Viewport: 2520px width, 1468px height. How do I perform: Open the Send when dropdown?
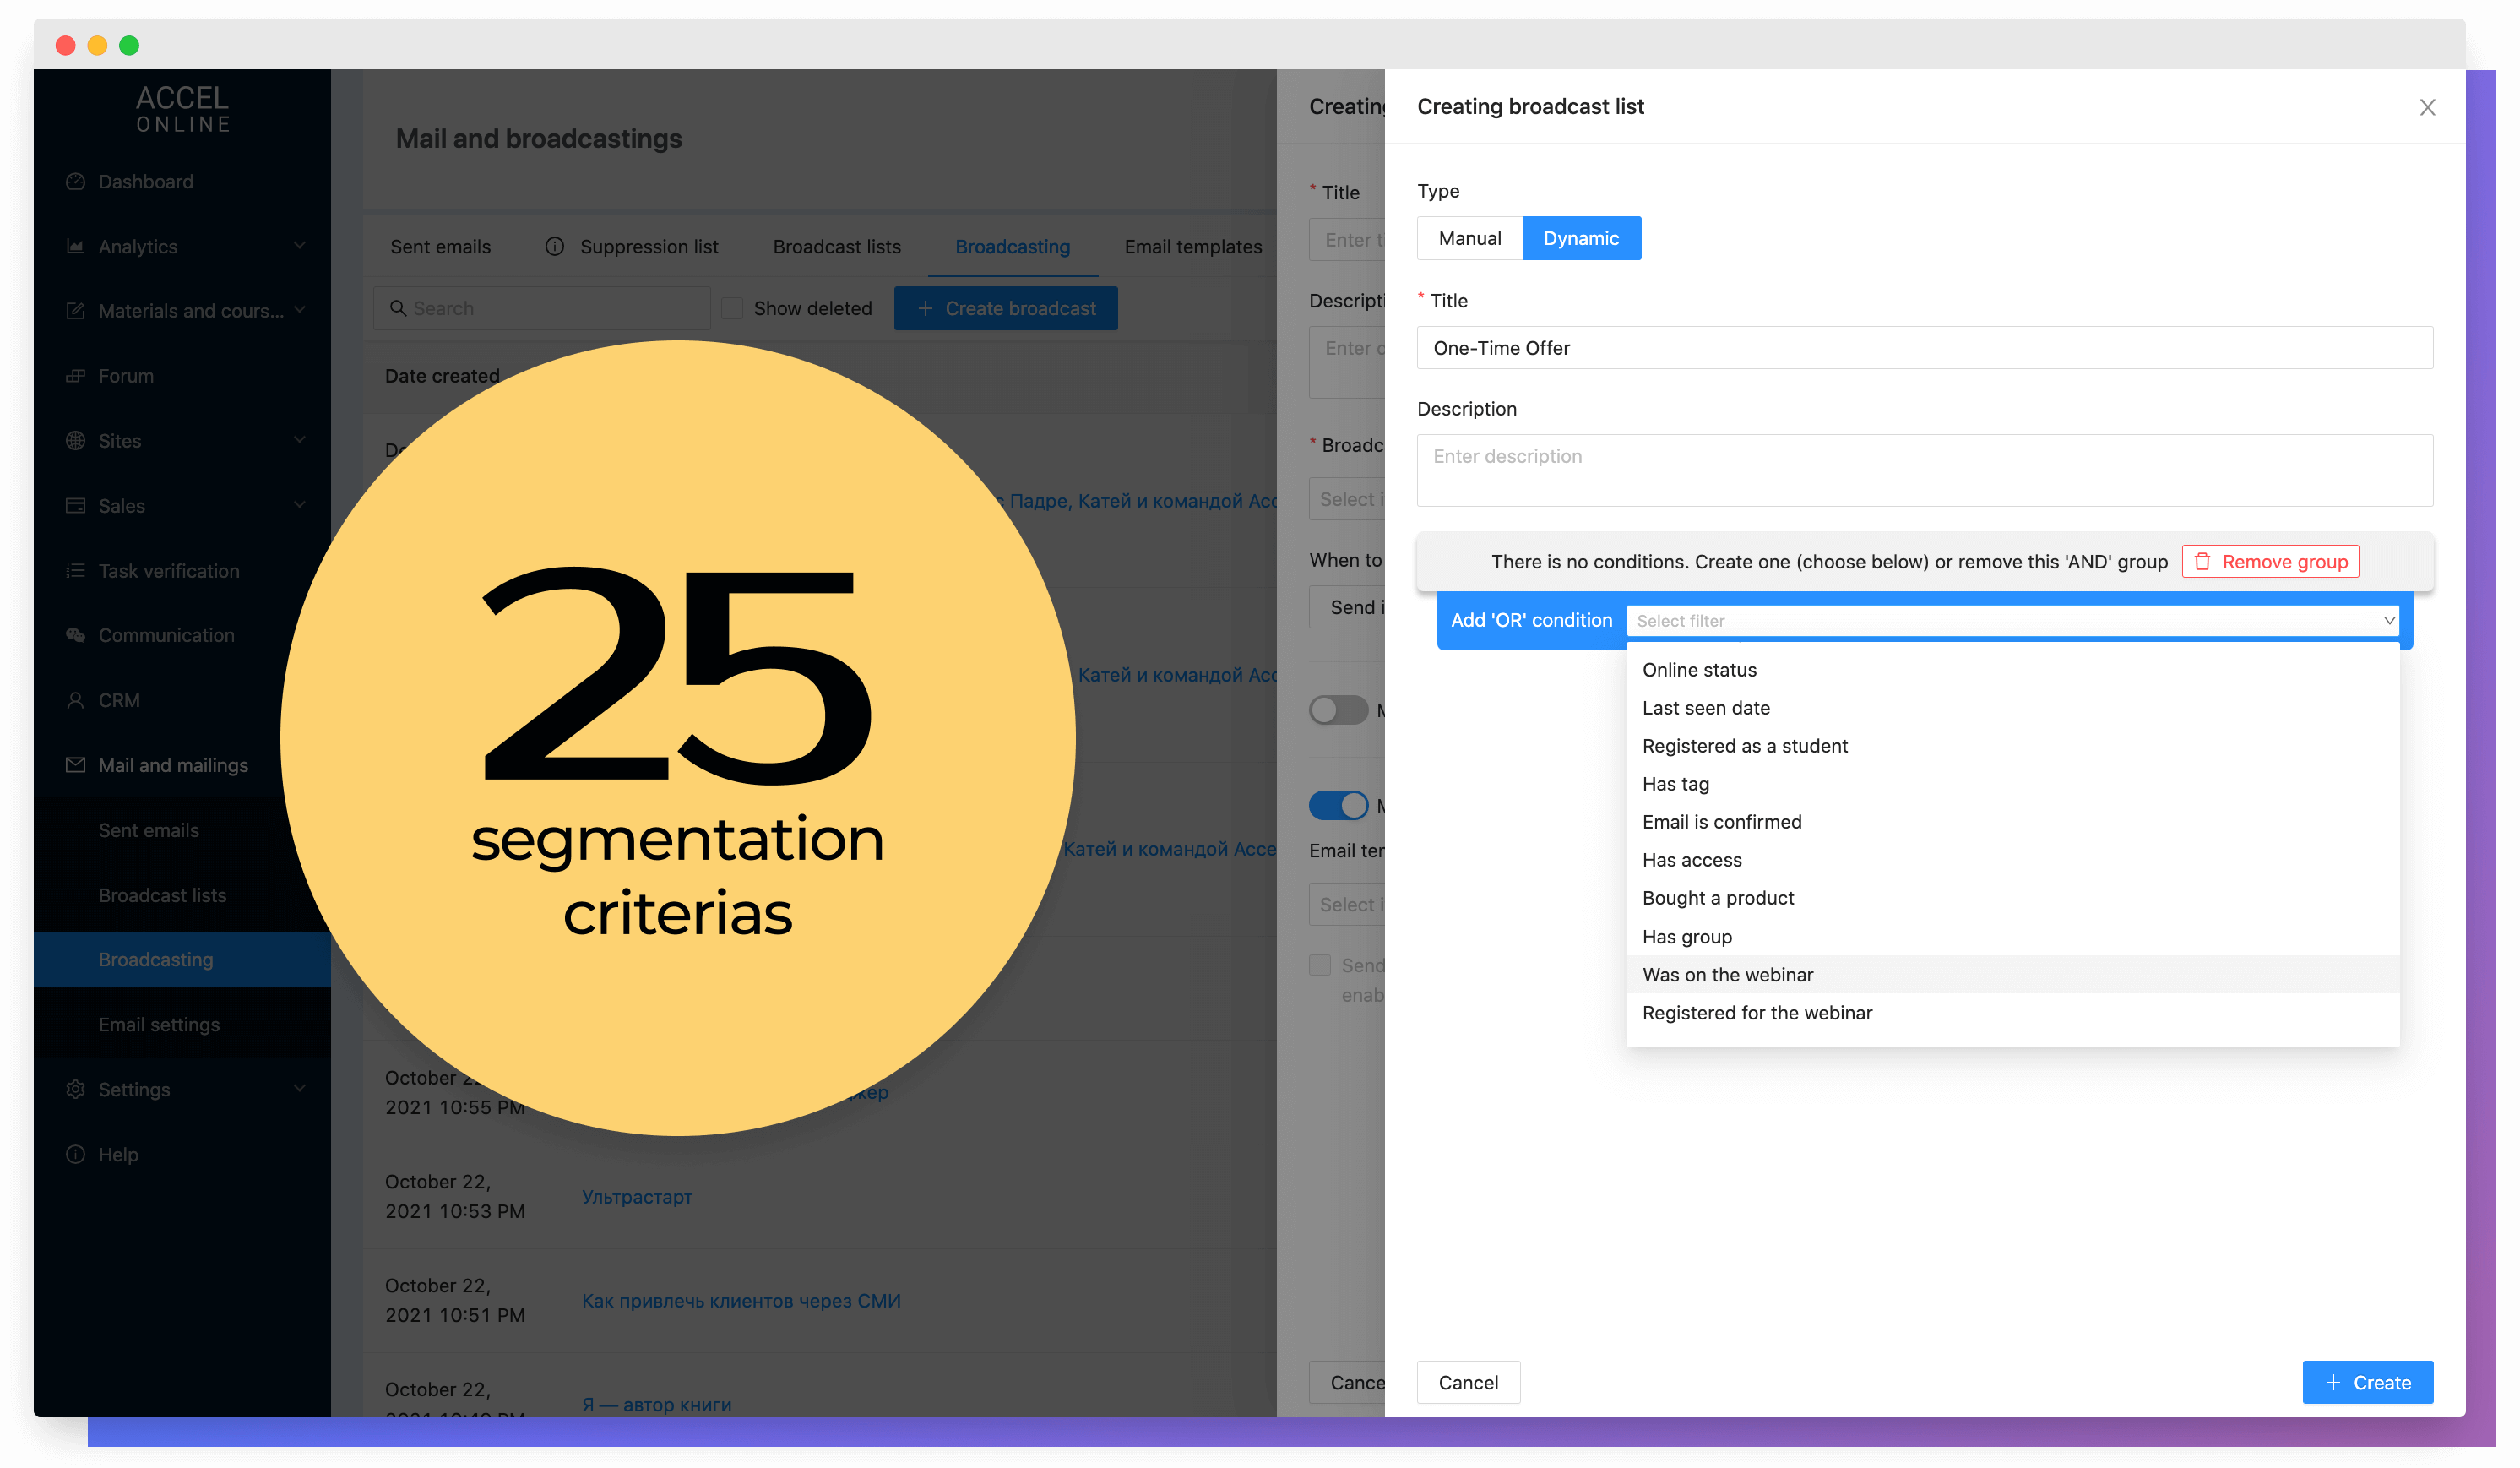[x=1347, y=607]
